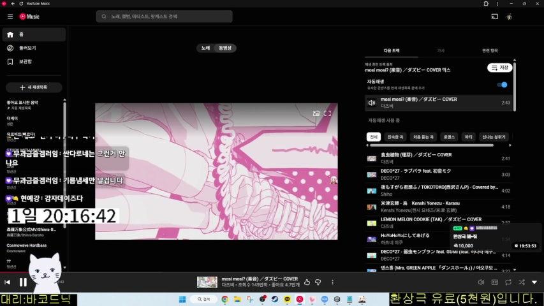Save the queue with the 저장 button
The height and width of the screenshot is (306, 544).
tap(499, 68)
